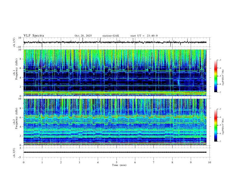Screen dimensions: 236x182
Task: Click the upper PSD color scale bar
Action: 216,76
